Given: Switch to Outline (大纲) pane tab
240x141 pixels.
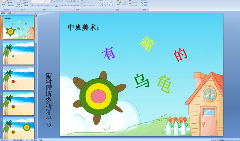Looking at the screenshot, I should [9, 13].
